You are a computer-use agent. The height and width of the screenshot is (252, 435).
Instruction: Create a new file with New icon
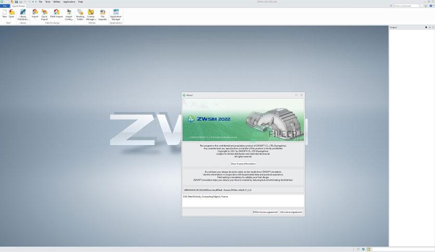click(5, 14)
